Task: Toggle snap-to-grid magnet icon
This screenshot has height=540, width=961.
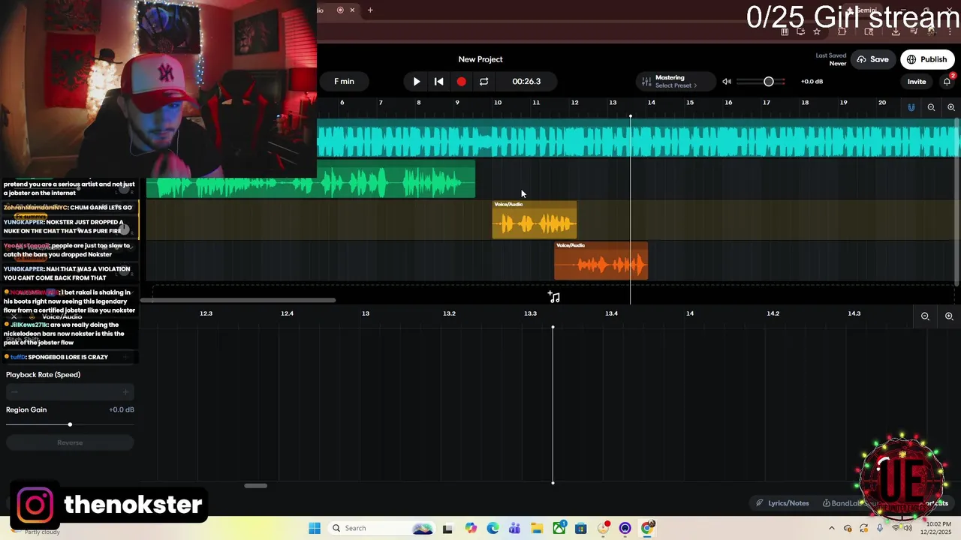Action: tap(911, 107)
